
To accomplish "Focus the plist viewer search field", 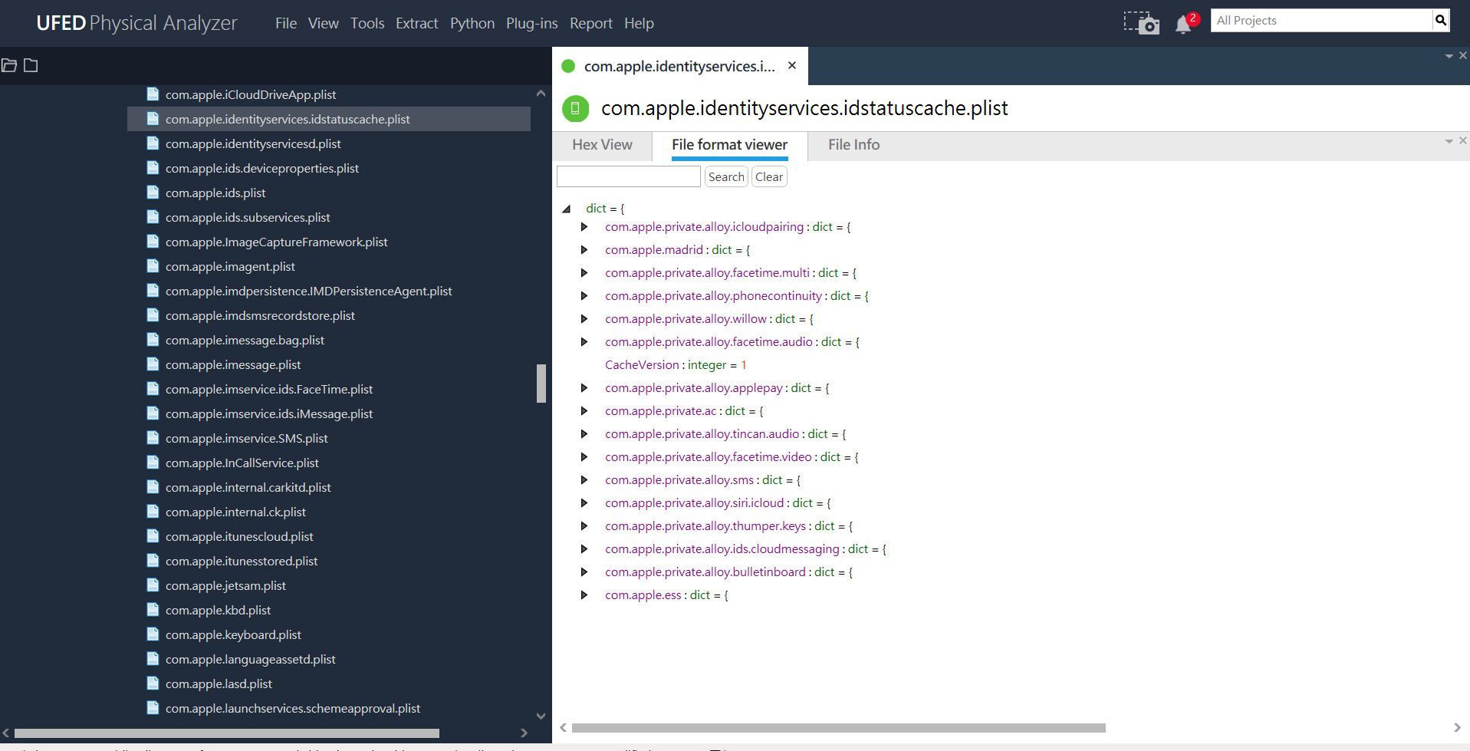I will [629, 177].
